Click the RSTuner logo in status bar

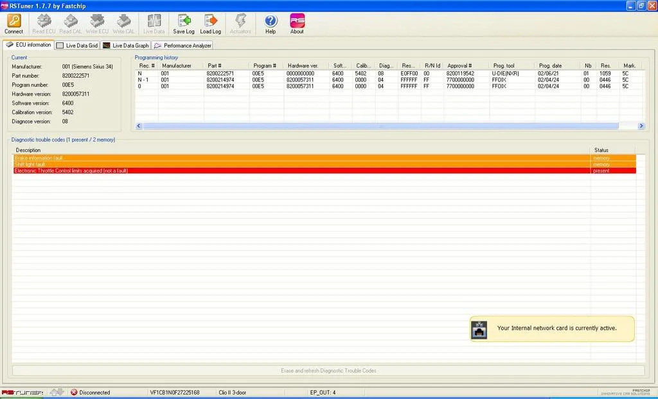[22, 393]
